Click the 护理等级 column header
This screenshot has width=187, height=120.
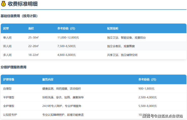pyautogui.click(x=9, y=80)
